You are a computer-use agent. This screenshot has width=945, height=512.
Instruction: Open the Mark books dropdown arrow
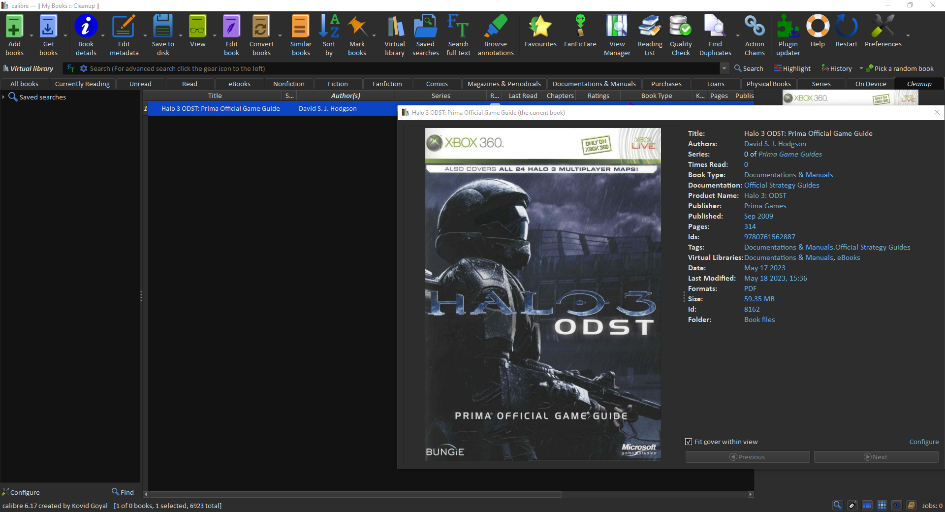[x=374, y=36]
